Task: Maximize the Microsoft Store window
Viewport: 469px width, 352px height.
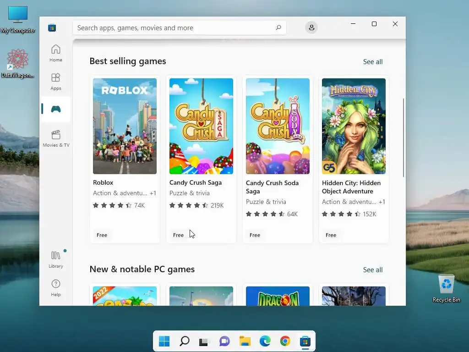Action: [374, 24]
